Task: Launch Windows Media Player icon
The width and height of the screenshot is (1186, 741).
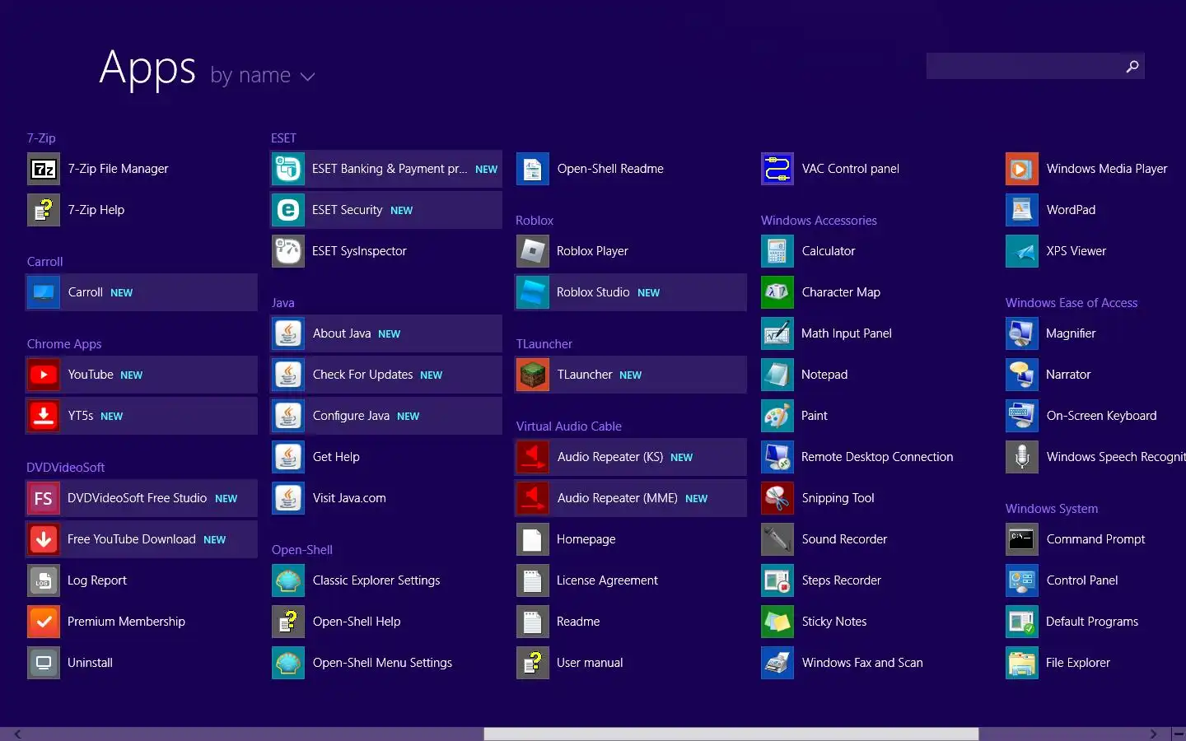Action: 1022,169
